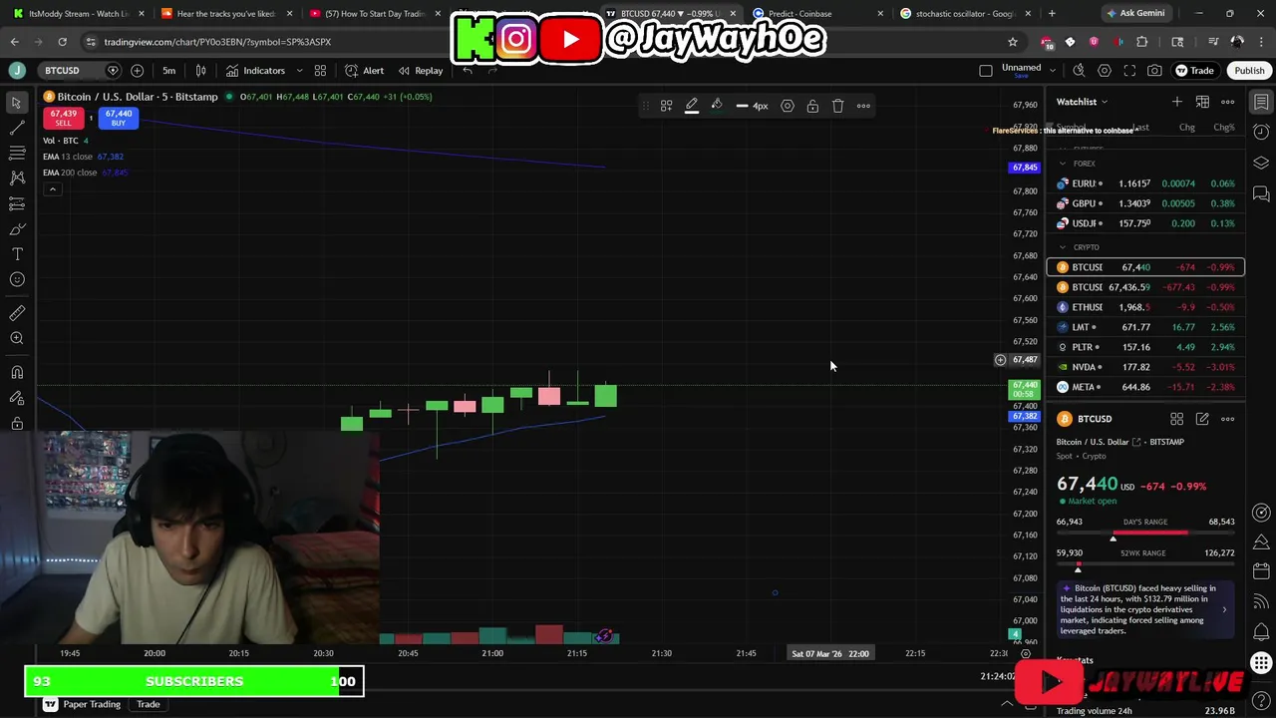Open the patterns tool in left toolbar

[x=17, y=178]
